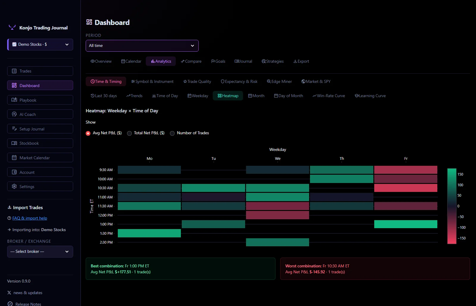Click the Account wallet icon

(14, 172)
